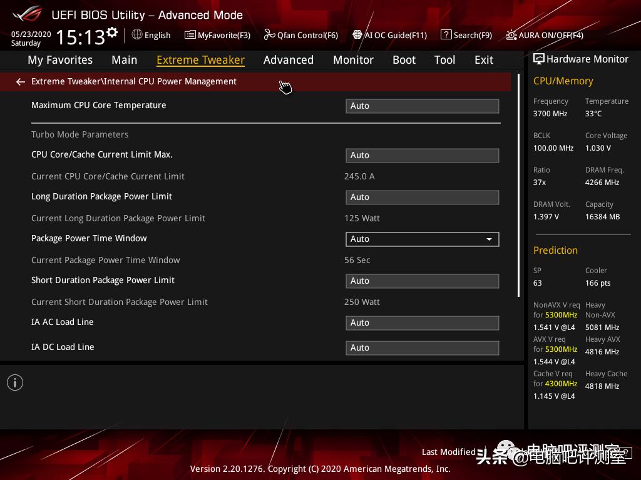Viewport: 641px width, 480px height.
Task: Click the SP value 63
Action: (x=537, y=283)
